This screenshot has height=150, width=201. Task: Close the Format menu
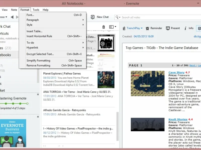tap(25, 10)
